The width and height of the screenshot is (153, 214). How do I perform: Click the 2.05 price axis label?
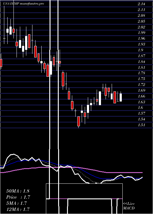(141, 21)
